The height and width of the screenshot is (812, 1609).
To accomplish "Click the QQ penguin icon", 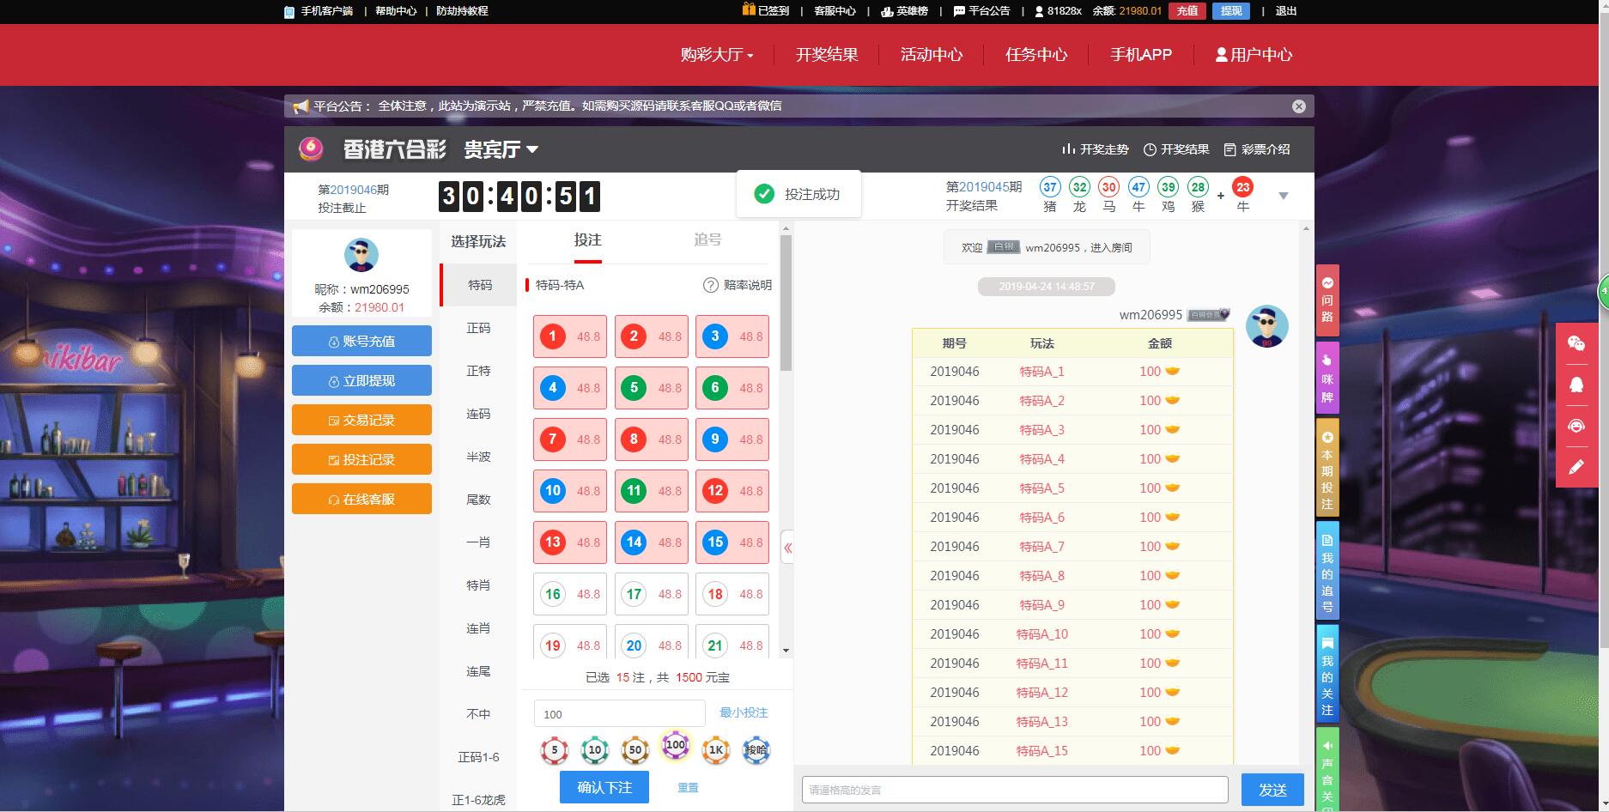I will 1576,385.
